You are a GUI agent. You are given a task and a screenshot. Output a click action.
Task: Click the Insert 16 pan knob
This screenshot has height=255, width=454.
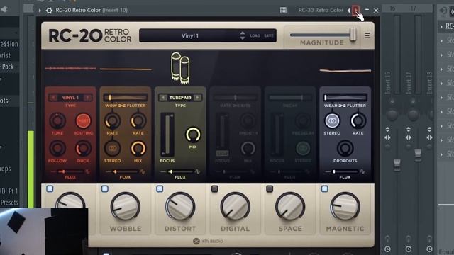(x=392, y=115)
